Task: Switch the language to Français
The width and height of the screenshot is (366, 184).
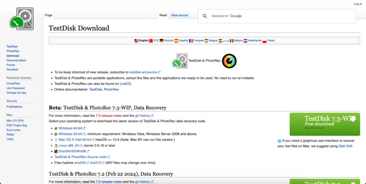Action: (199, 41)
